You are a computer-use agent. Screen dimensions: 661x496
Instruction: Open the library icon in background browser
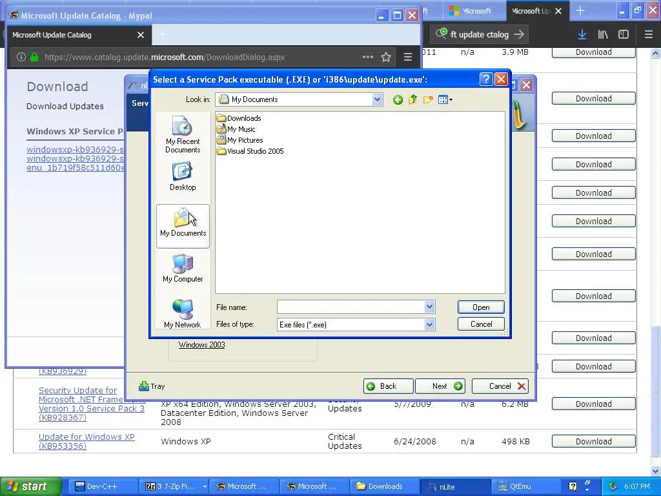[603, 35]
